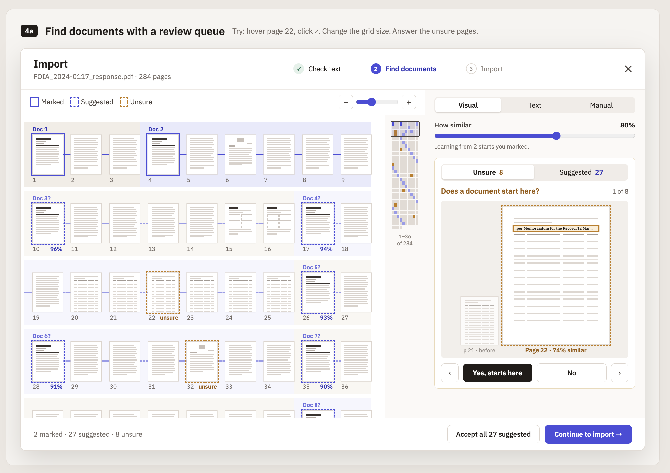Go to previous unsure page
670x473 pixels.
click(x=450, y=373)
